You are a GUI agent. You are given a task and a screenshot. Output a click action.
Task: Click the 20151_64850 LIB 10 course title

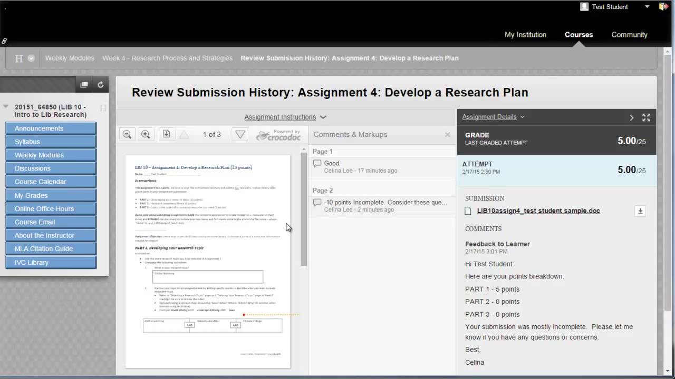pos(51,111)
